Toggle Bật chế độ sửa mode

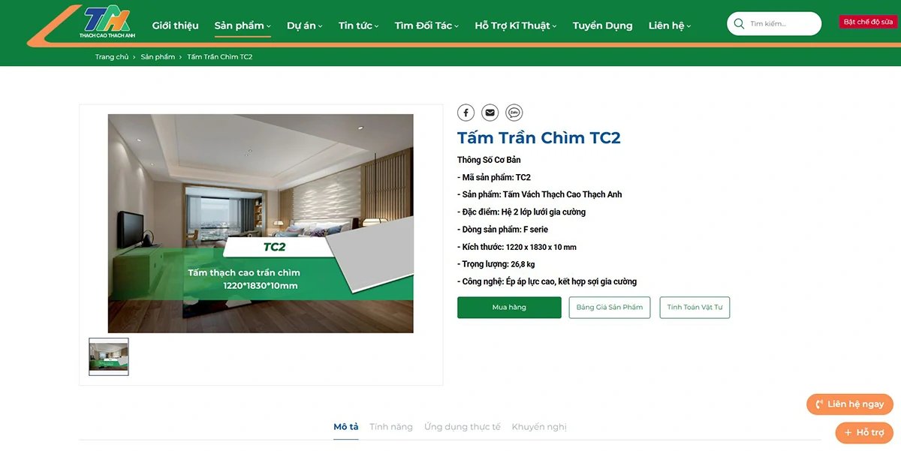tap(868, 22)
